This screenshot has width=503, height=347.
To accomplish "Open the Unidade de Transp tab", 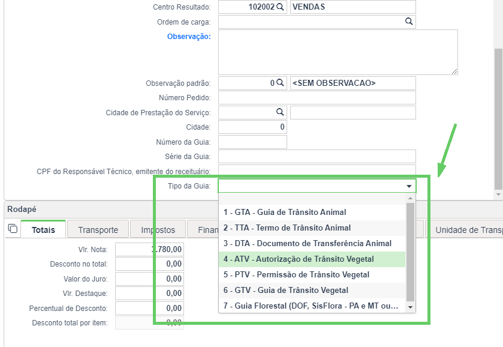I will tap(464, 229).
